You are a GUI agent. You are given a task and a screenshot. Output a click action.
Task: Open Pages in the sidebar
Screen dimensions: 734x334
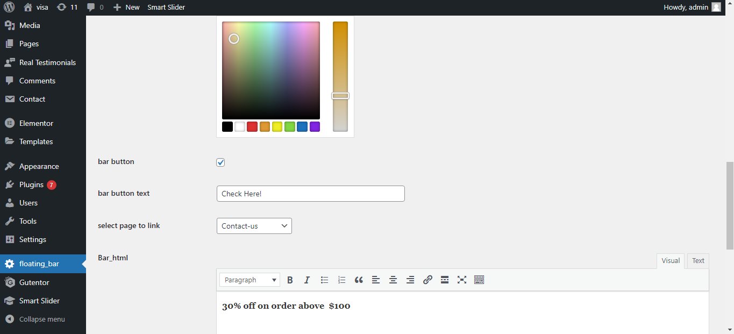point(43,44)
